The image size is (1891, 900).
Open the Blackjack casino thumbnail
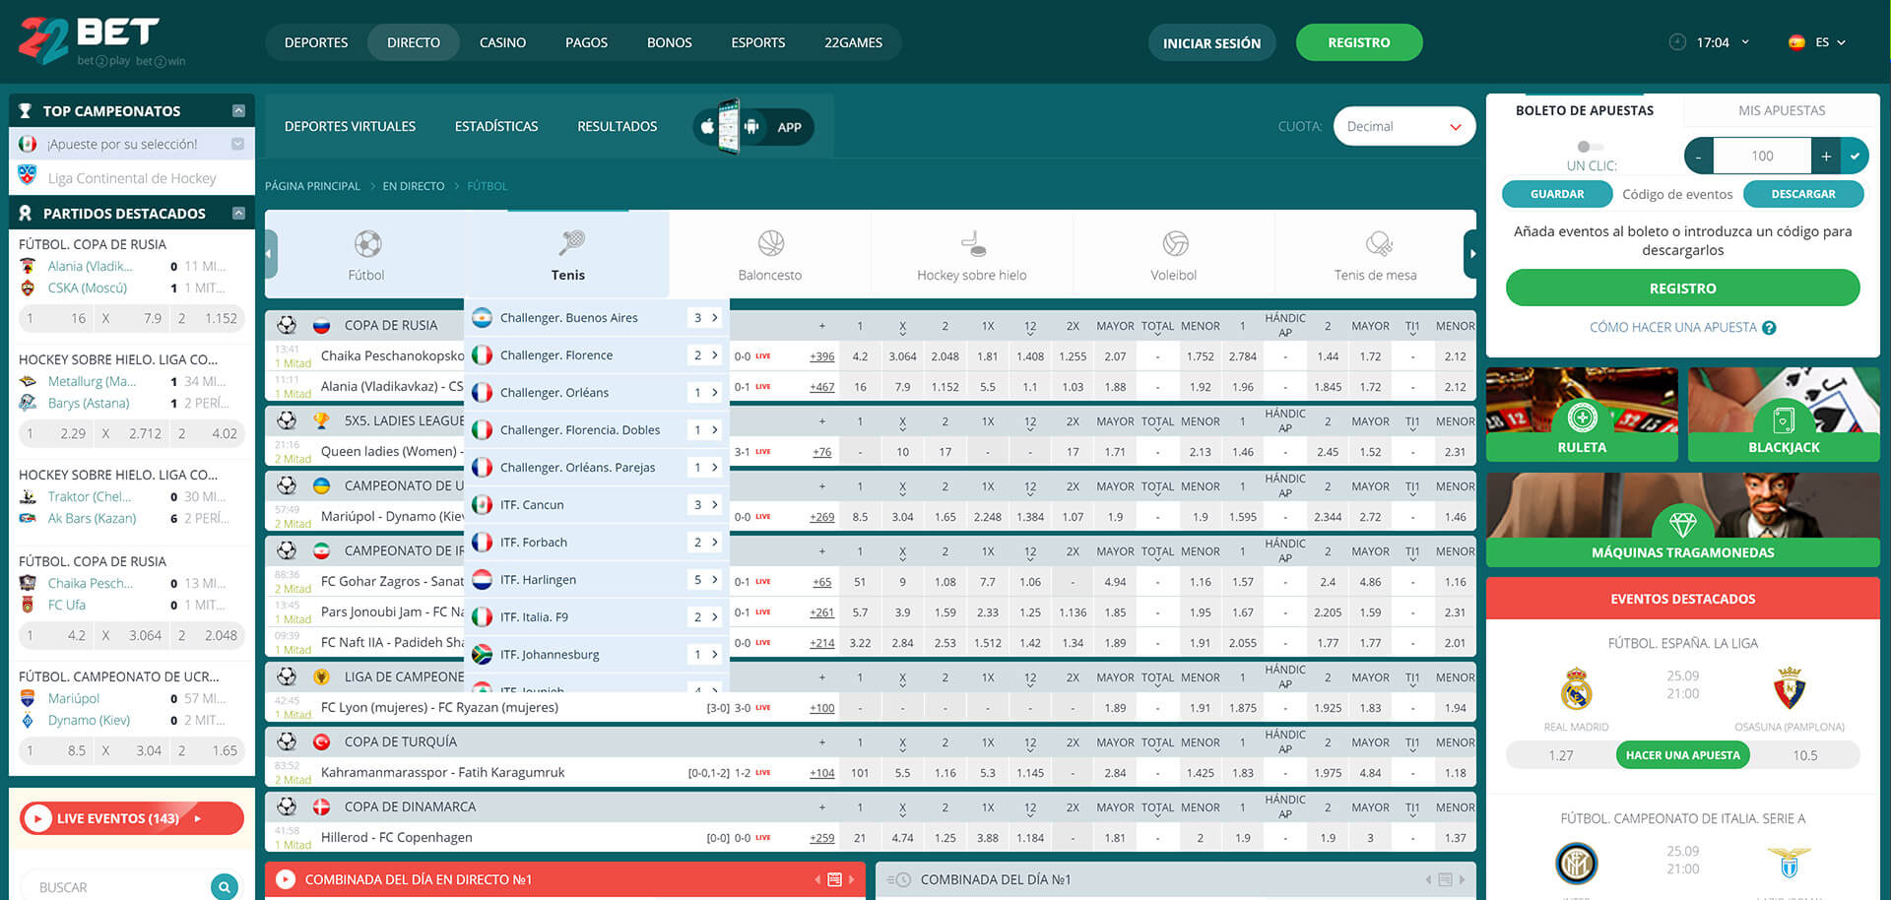[1784, 415]
